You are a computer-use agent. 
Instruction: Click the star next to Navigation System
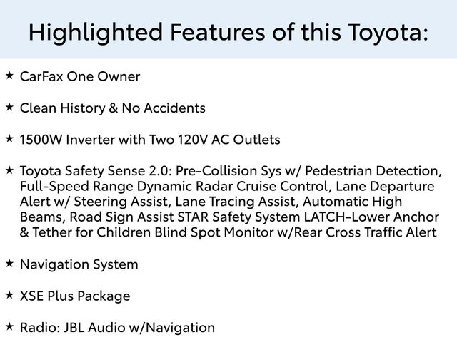pos(9,264)
